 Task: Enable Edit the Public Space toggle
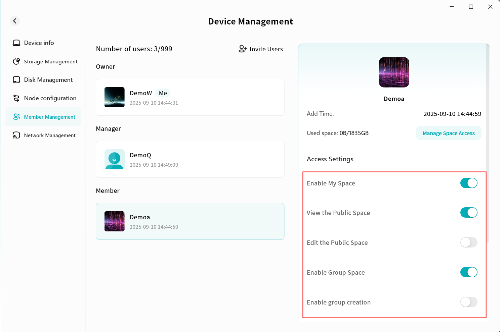(x=468, y=242)
